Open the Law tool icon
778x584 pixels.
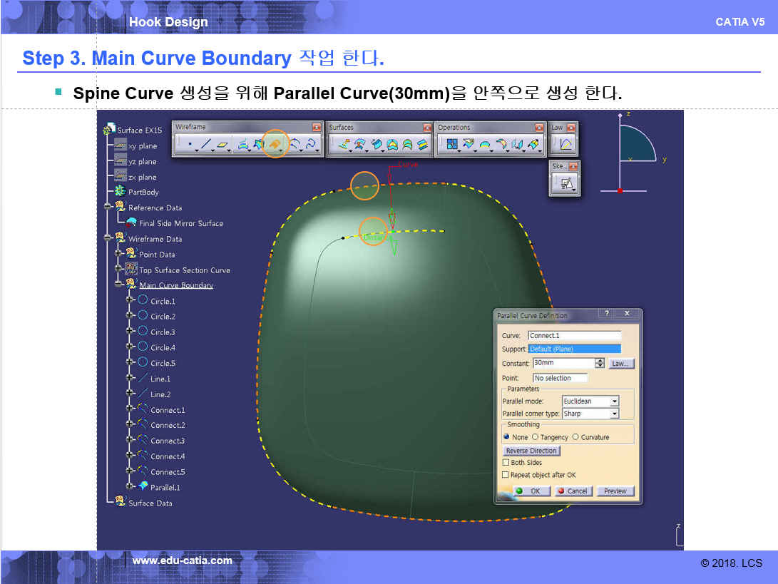(565, 145)
